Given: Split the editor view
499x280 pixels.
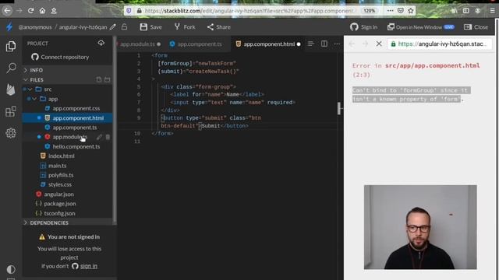Looking at the screenshot, I should 324,44.
